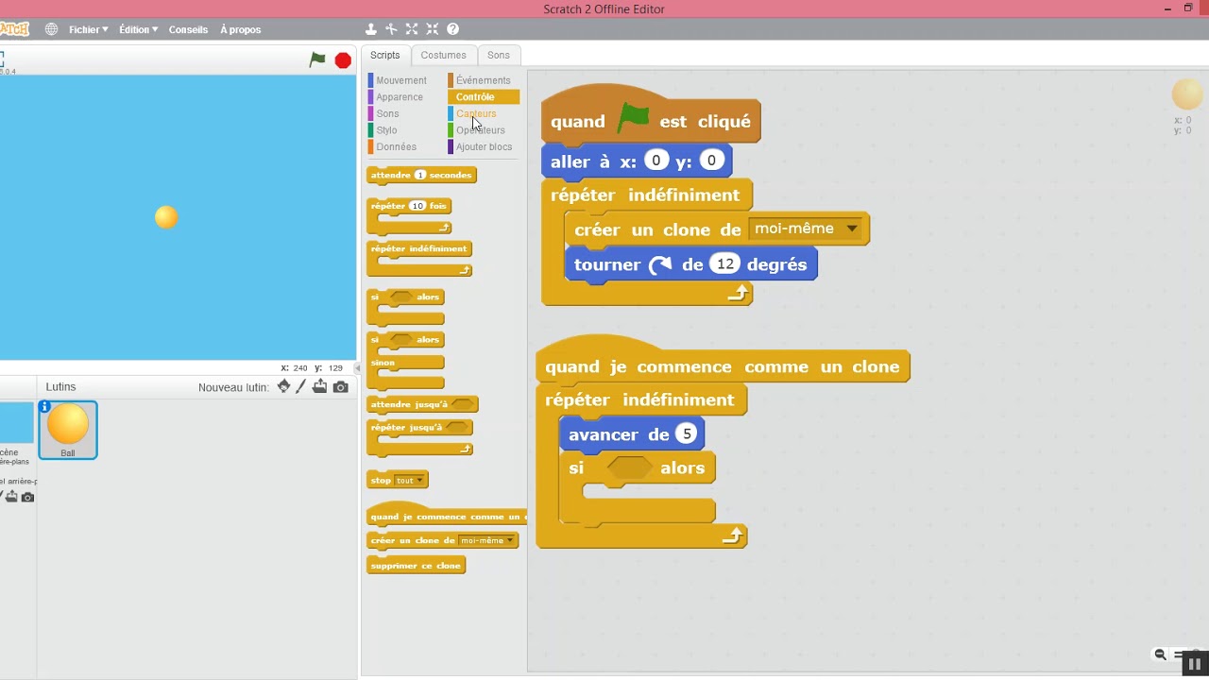Select the Duplicate stamp tool
The width and height of the screenshot is (1209, 680).
(x=371, y=29)
